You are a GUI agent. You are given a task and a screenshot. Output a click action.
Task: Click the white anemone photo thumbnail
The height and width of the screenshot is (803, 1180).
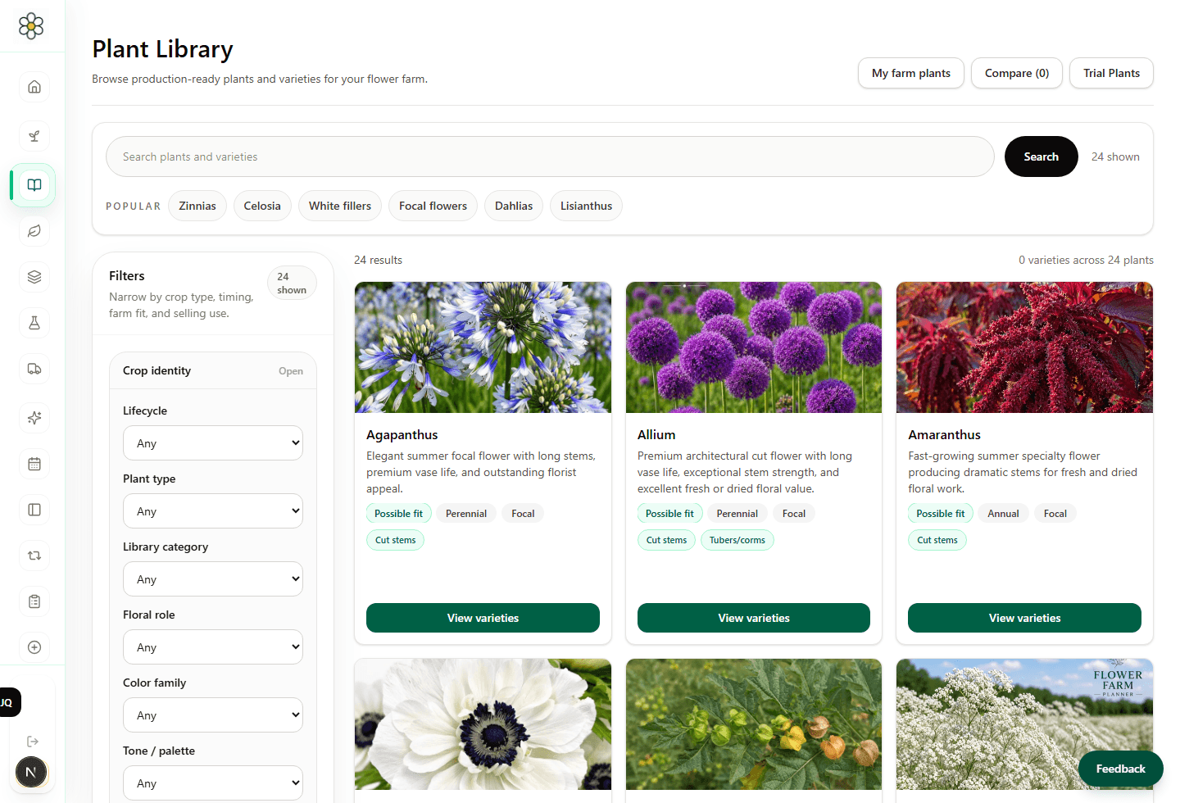(483, 724)
